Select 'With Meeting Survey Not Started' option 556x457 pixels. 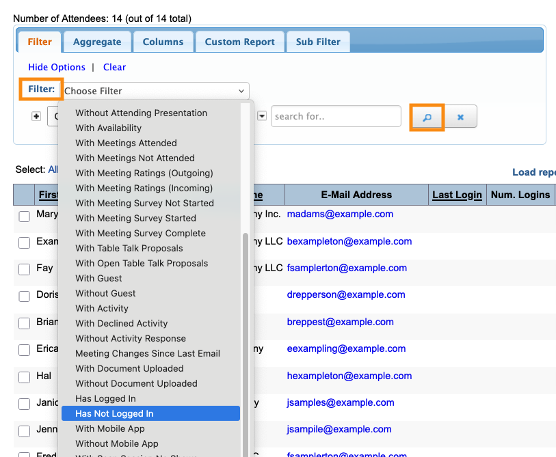150,203
